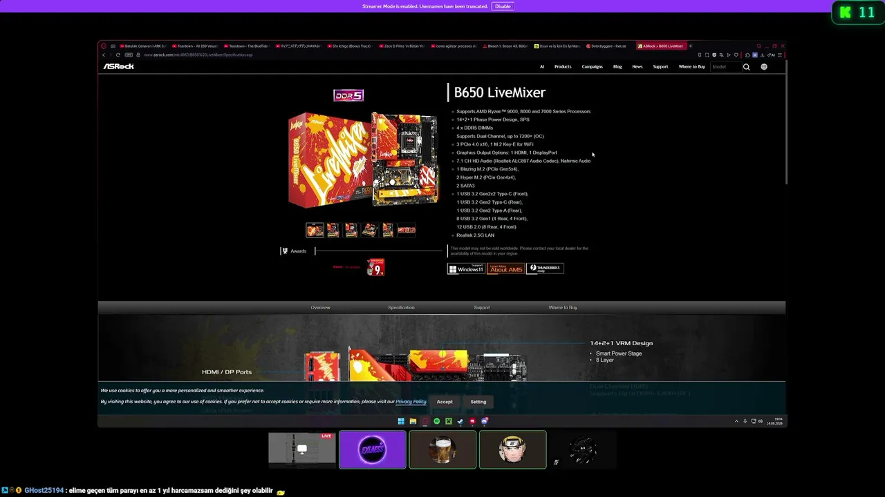Click the GHost25194 chat username
The width and height of the screenshot is (885, 497).
[44, 491]
